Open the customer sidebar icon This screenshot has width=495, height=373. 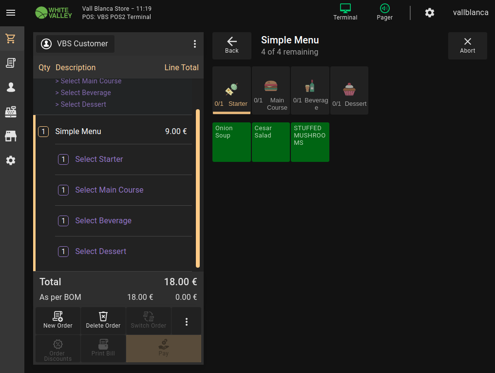click(11, 87)
